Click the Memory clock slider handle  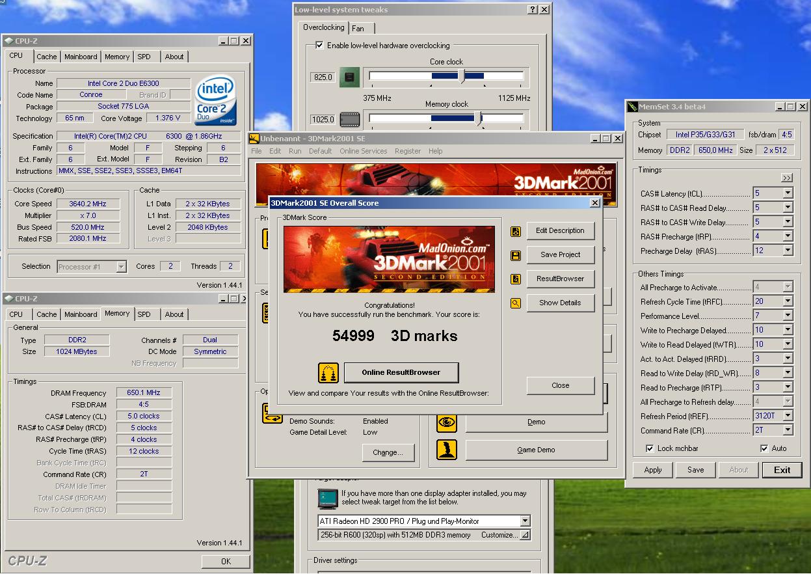pos(480,118)
